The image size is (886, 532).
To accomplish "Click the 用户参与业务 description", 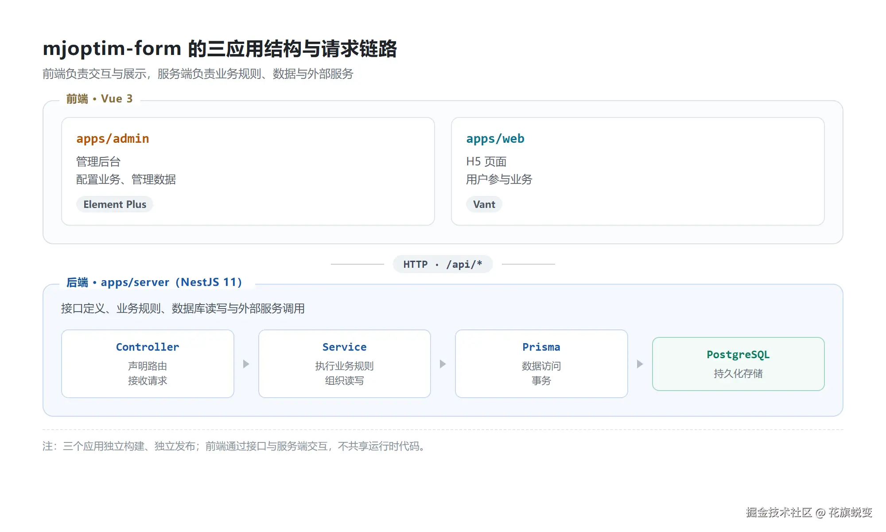I will click(x=499, y=180).
